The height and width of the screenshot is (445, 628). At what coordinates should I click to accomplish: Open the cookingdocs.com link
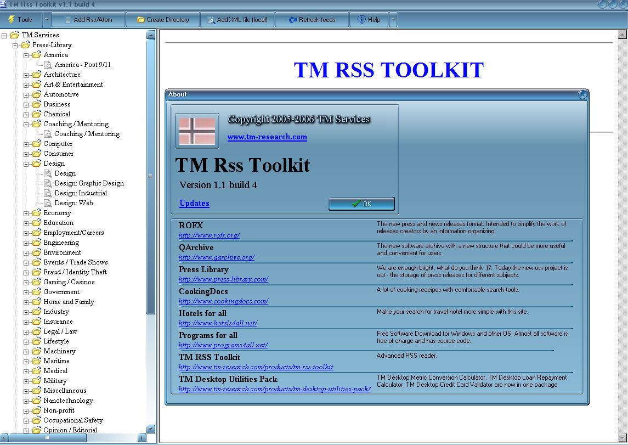(223, 301)
